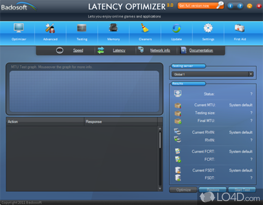Open the Advanced tools icon
Screen dimensions: 263x205
click(x=50, y=28)
